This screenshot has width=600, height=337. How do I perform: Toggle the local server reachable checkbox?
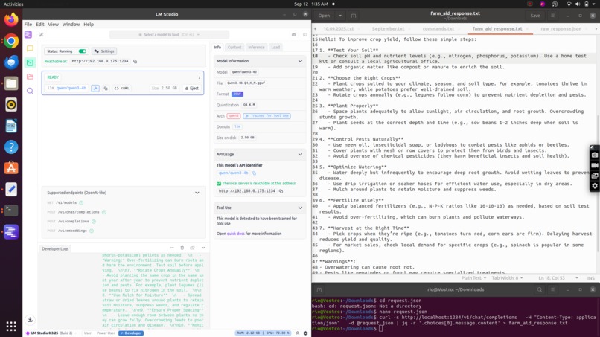[219, 183]
